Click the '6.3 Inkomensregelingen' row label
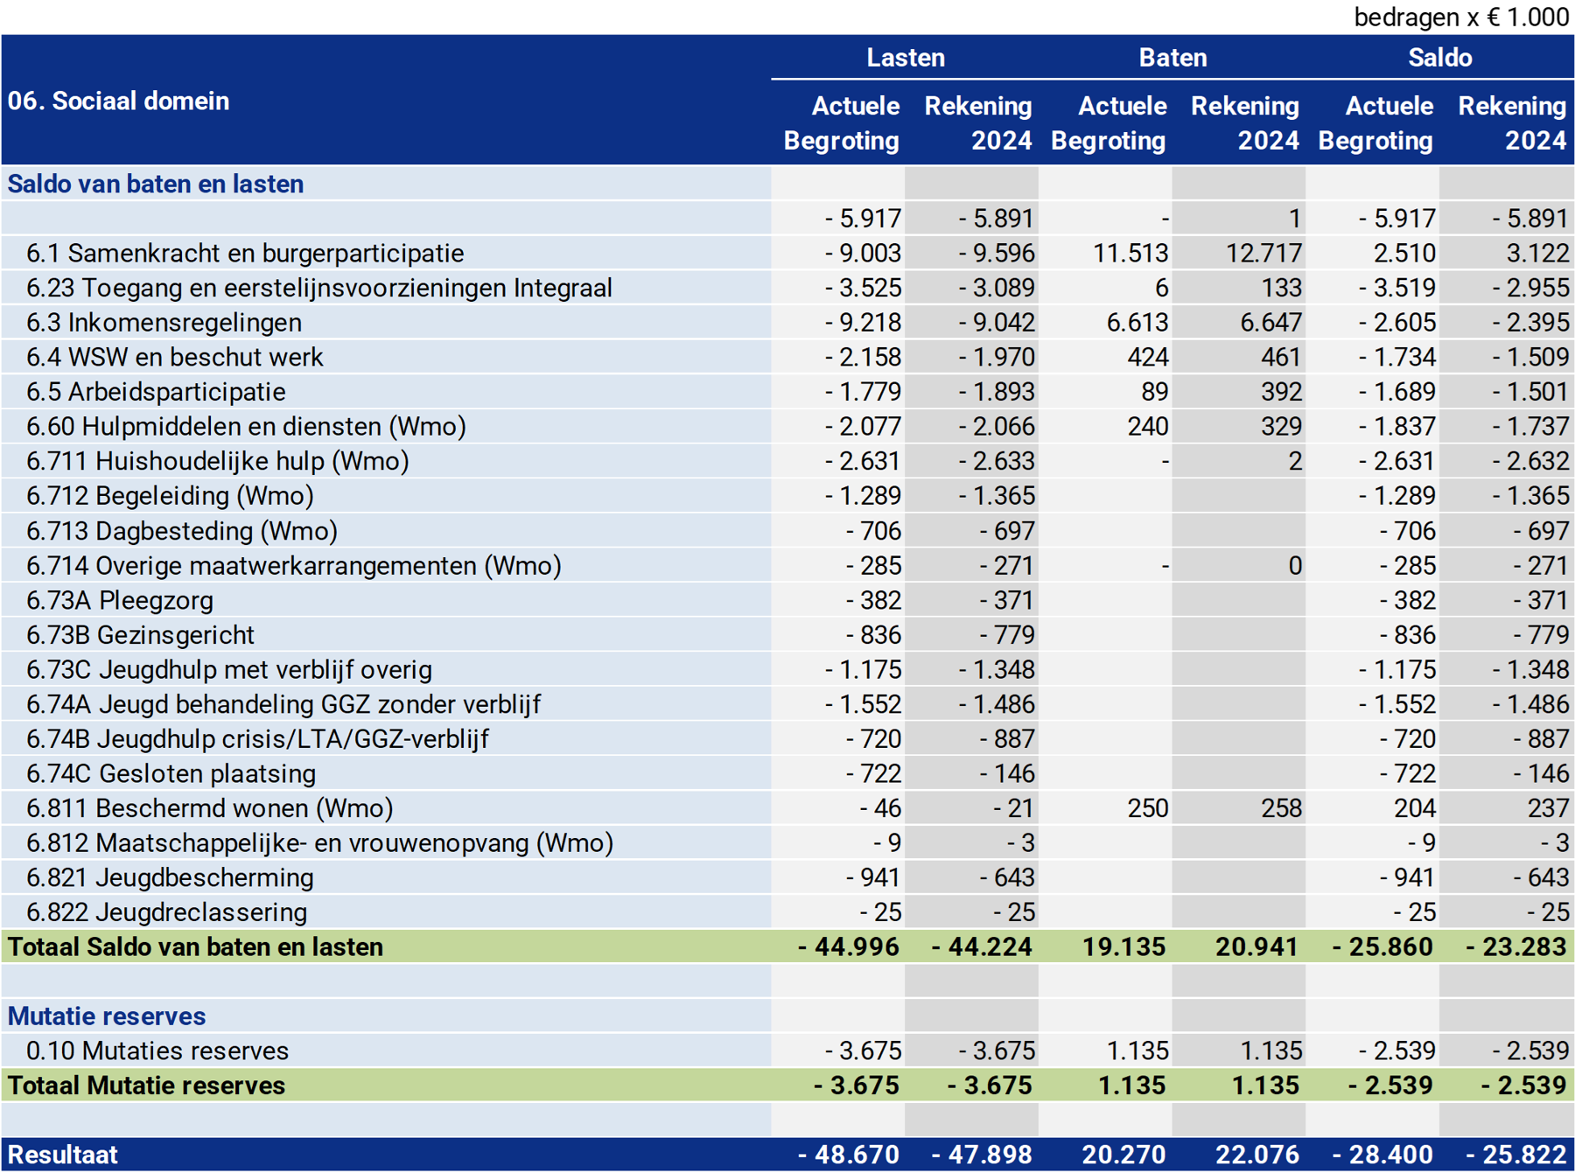This screenshot has width=1575, height=1173. 164,323
